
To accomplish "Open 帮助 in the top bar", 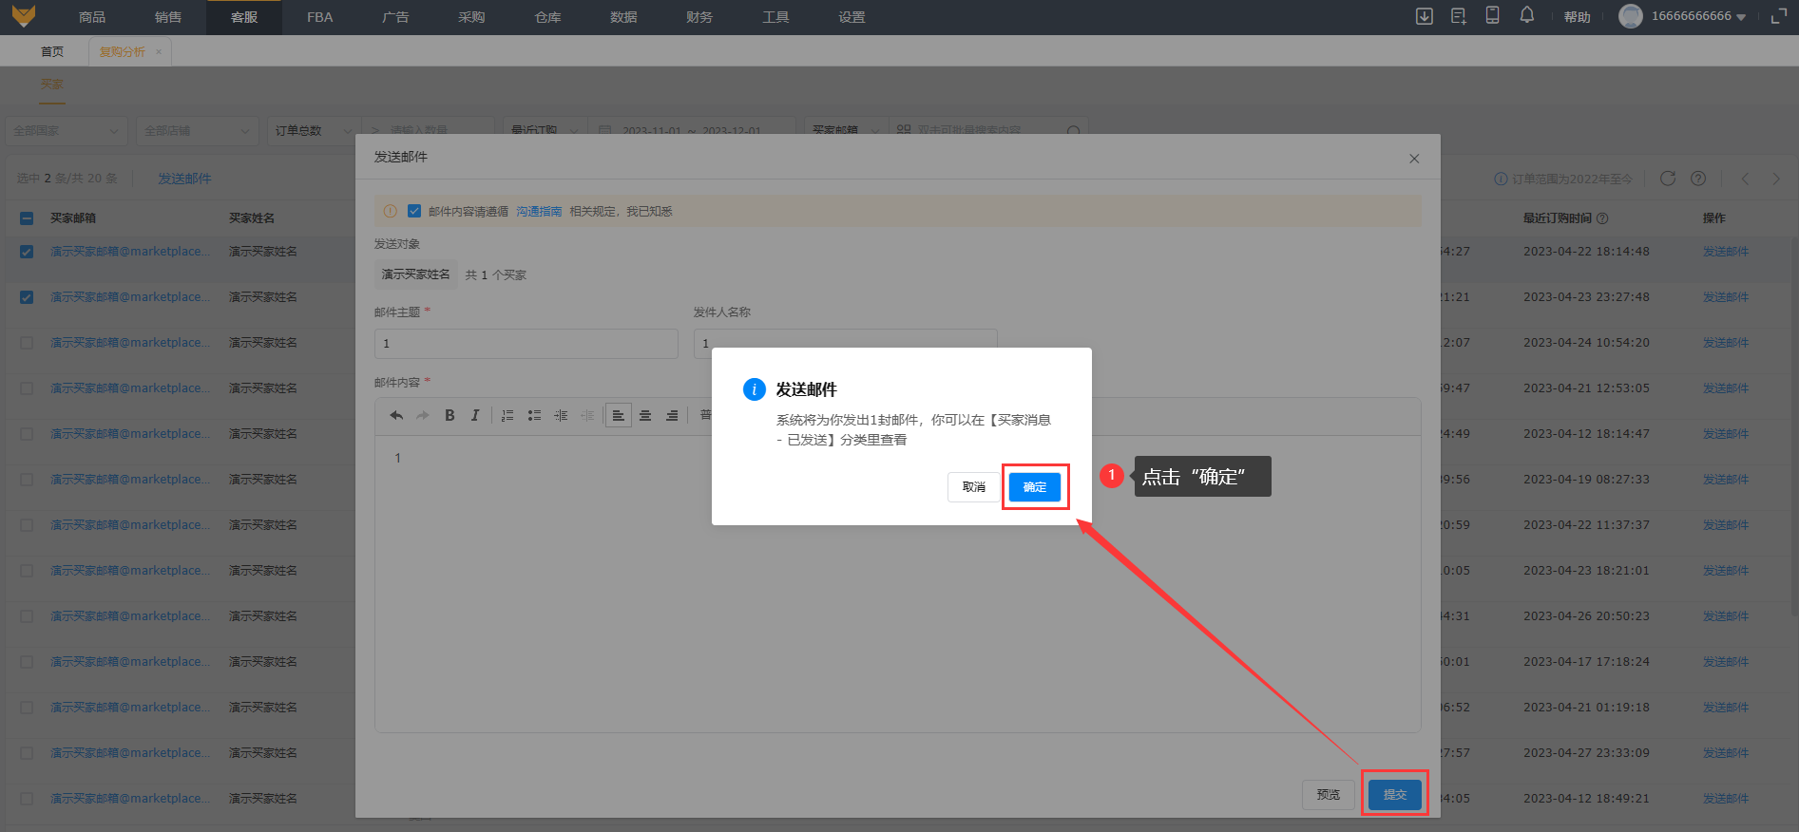I will (1578, 17).
